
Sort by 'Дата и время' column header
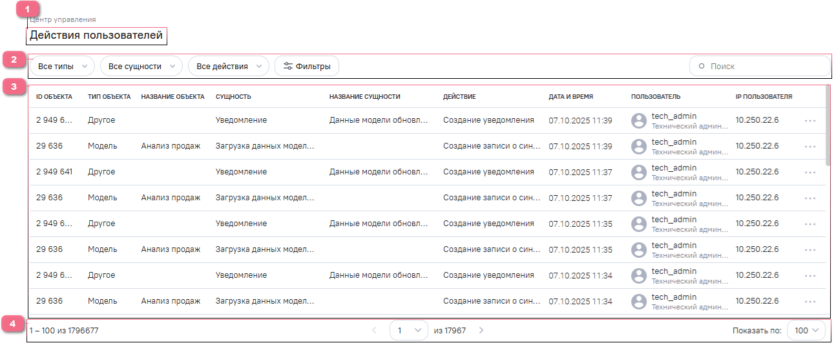570,97
